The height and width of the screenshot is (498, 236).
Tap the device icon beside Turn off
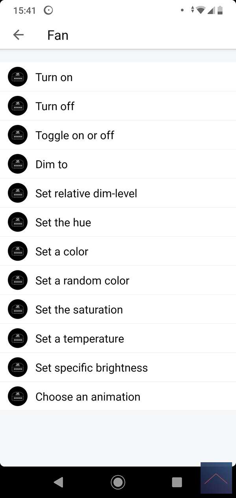pos(18,106)
